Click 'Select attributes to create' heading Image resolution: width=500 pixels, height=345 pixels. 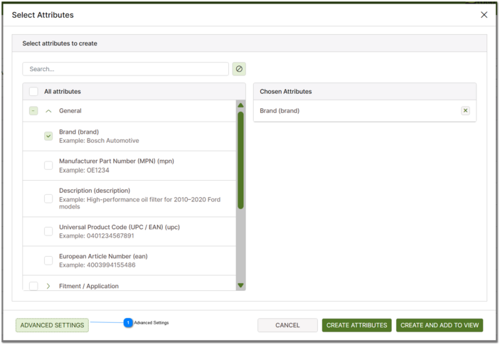pyautogui.click(x=60, y=43)
